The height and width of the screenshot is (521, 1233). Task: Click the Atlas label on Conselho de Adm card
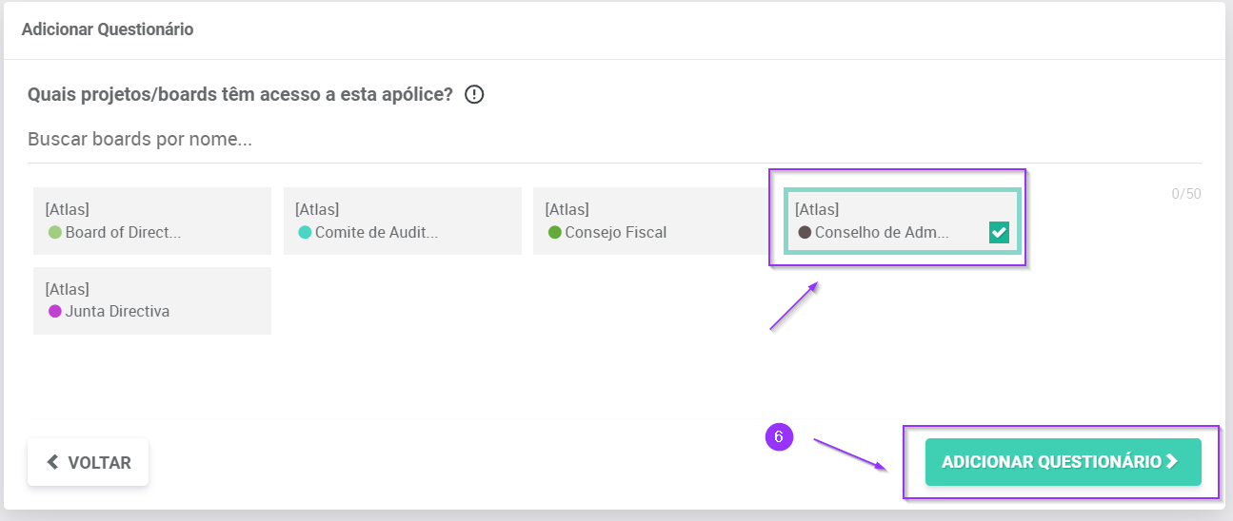click(x=817, y=209)
